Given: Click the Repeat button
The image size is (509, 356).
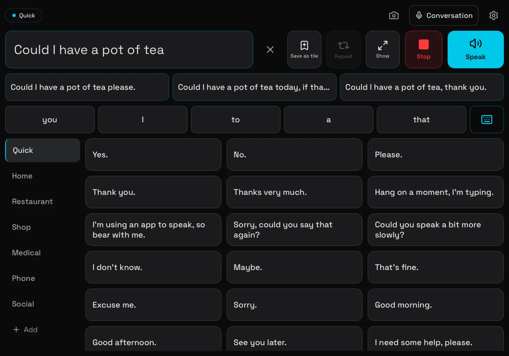Looking at the screenshot, I should click(x=343, y=49).
